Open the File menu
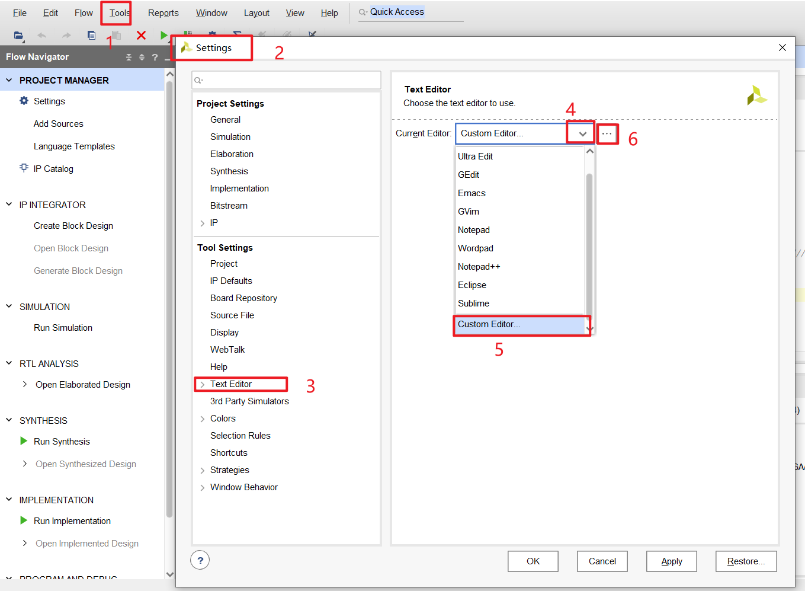The height and width of the screenshot is (591, 805). [x=20, y=12]
